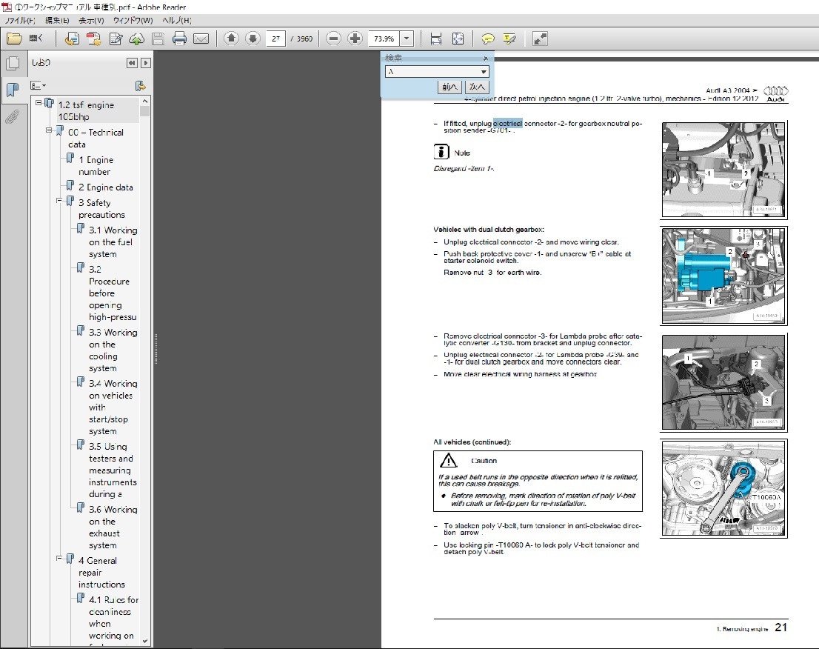
Task: Click the 次へ (next) search button
Action: pyautogui.click(x=476, y=87)
